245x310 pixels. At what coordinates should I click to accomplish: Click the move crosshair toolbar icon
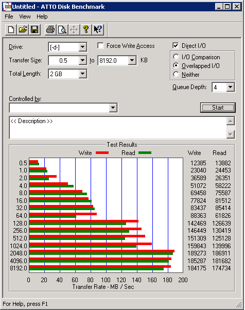(x=74, y=30)
